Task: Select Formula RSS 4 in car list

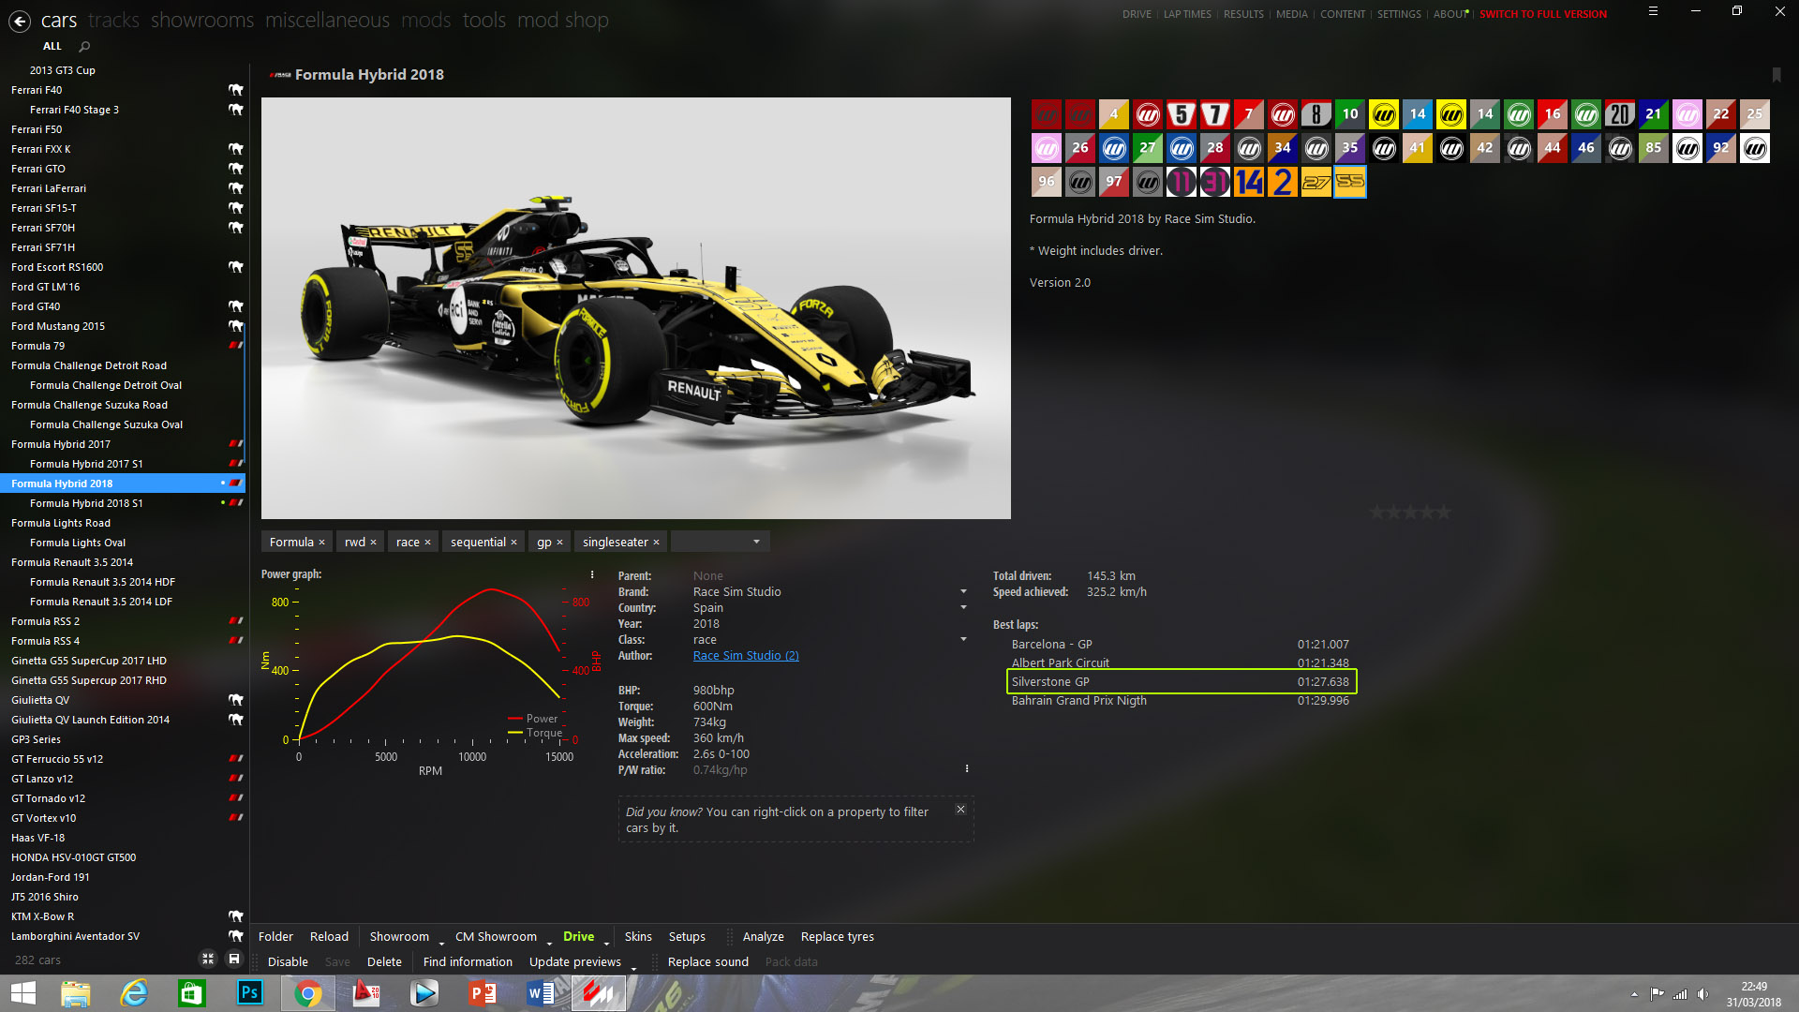Action: point(123,641)
